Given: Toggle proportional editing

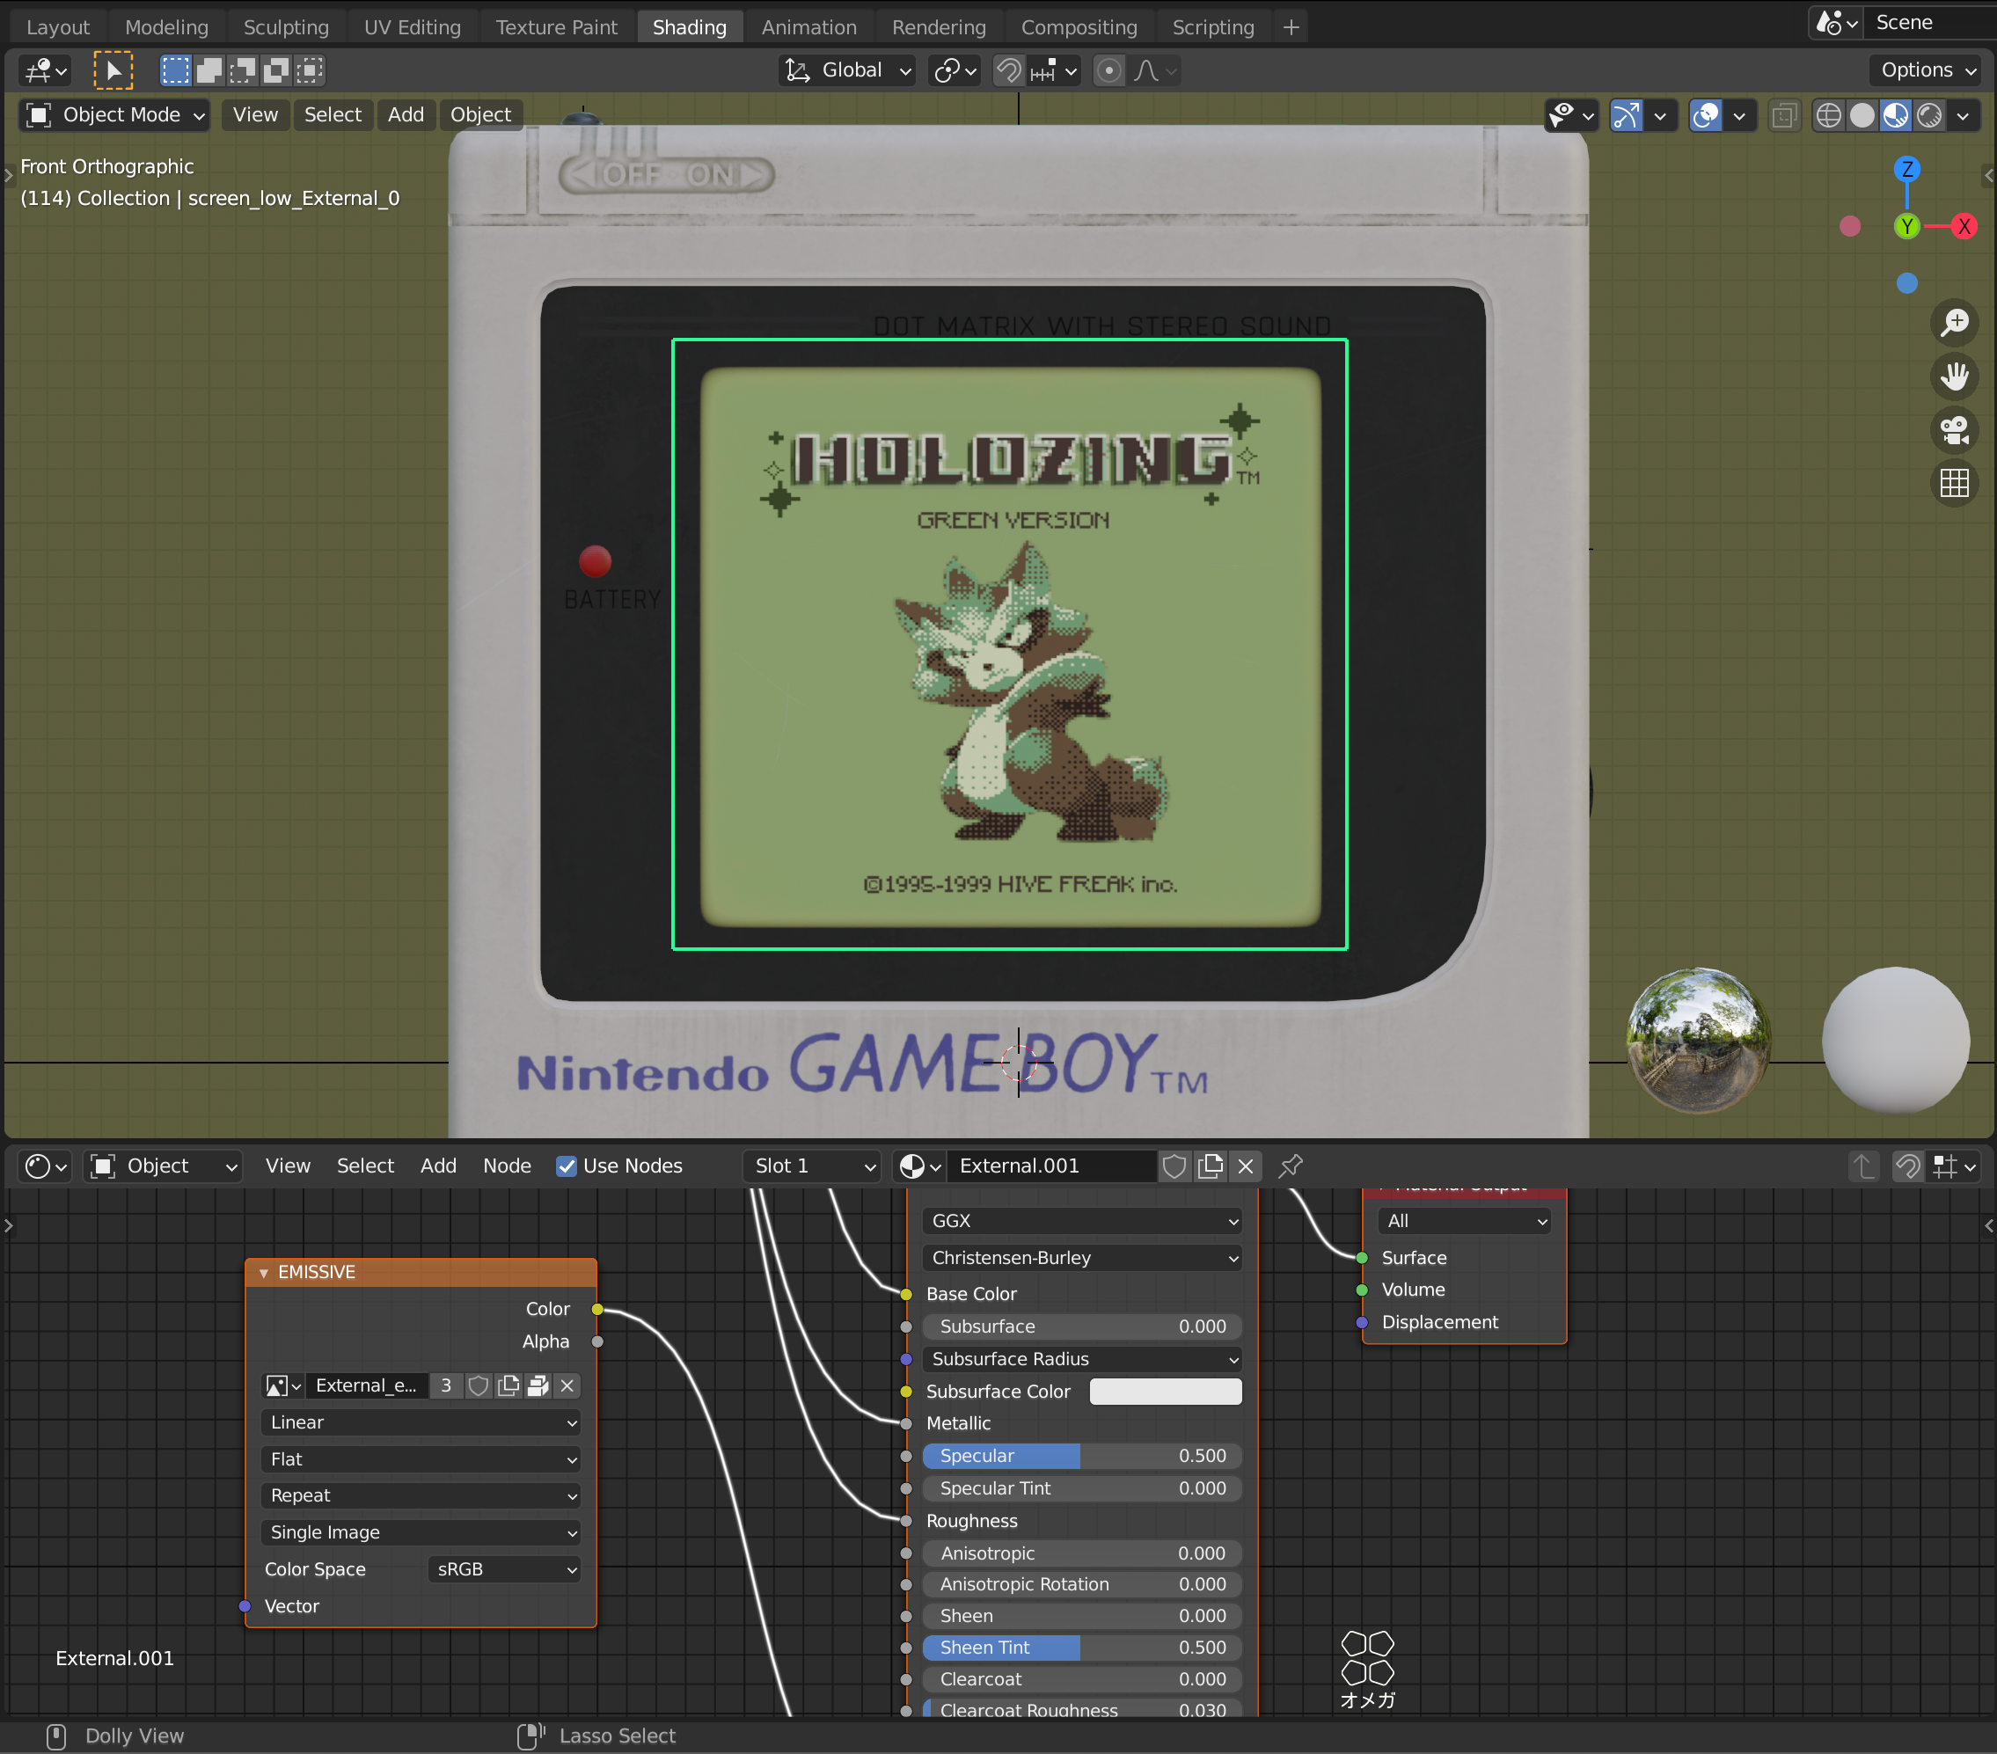Looking at the screenshot, I should 1108,70.
